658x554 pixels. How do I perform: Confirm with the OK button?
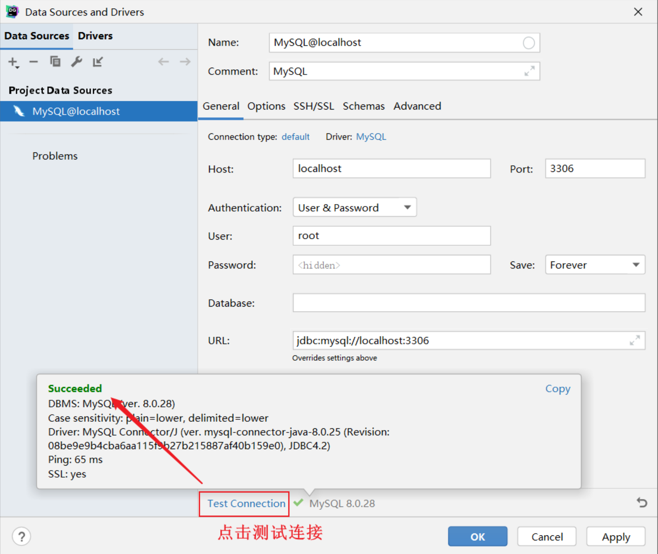[478, 536]
